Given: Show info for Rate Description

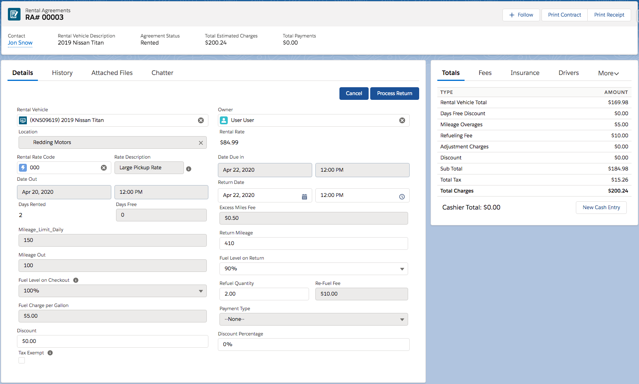Looking at the screenshot, I should click(x=189, y=169).
